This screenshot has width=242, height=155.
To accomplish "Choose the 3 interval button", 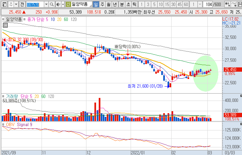I will click(x=148, y=4).
